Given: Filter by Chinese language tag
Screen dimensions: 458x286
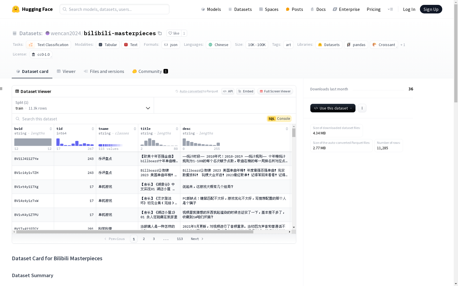Looking at the screenshot, I should click(x=218, y=45).
